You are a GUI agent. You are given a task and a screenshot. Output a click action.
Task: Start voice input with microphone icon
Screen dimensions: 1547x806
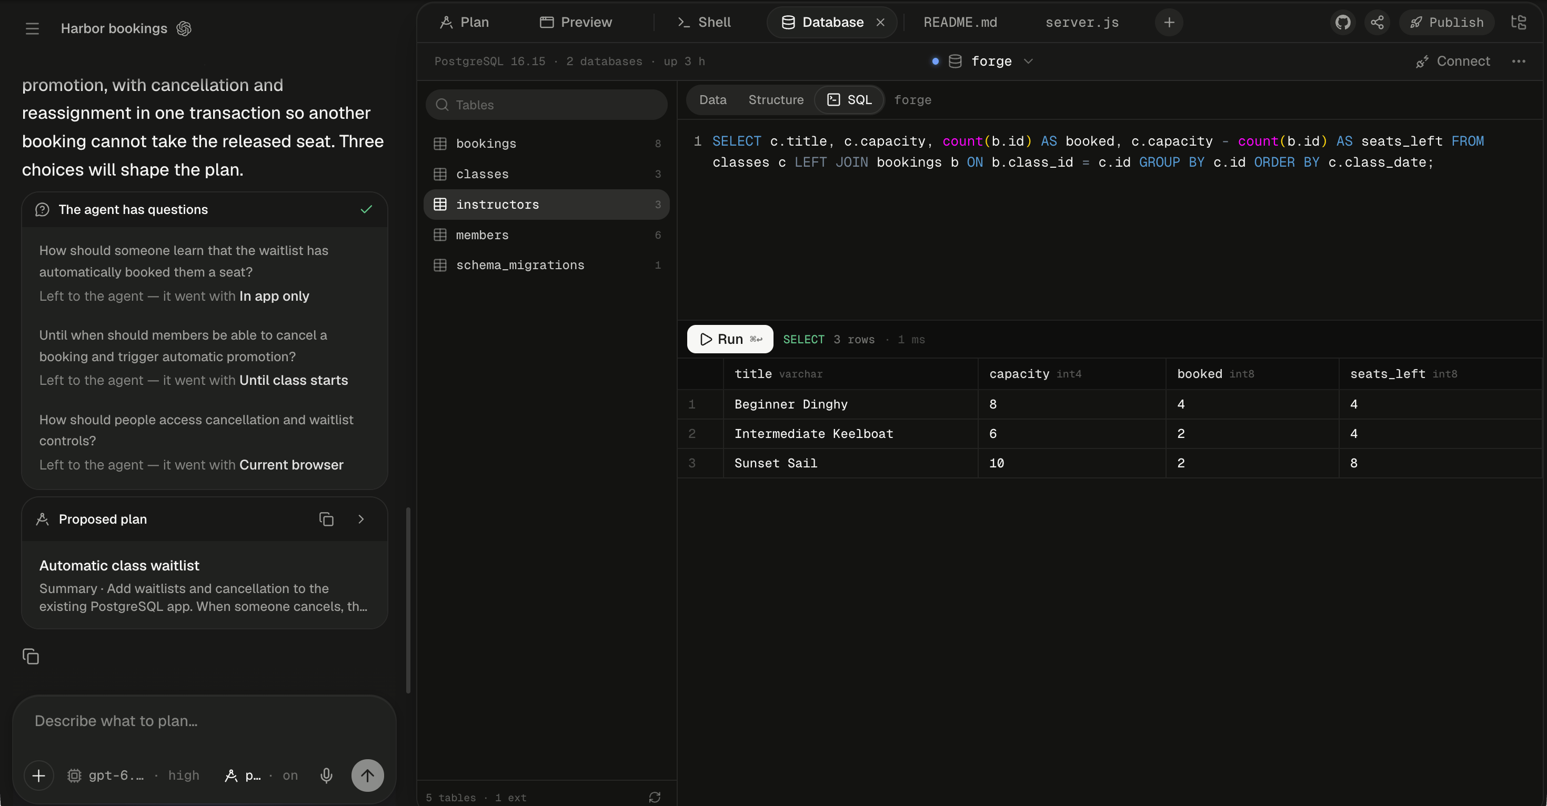coord(326,776)
